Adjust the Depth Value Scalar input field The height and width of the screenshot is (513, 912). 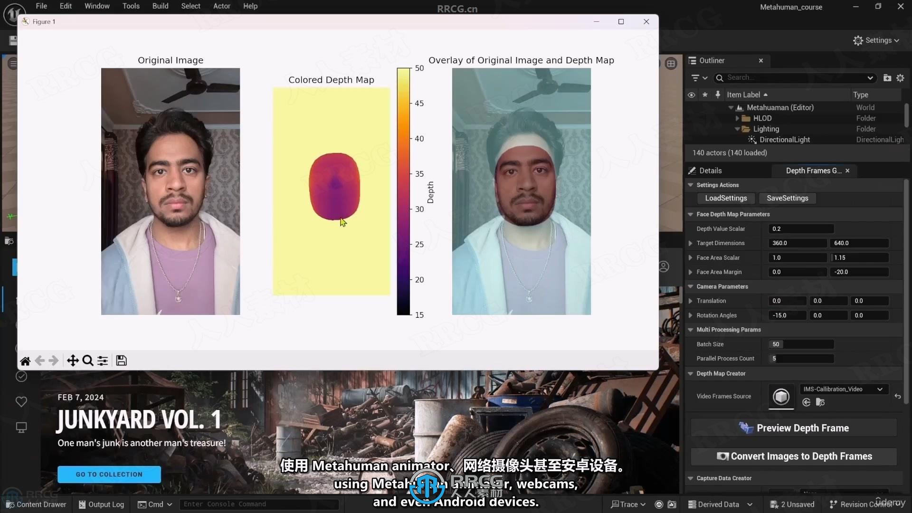click(802, 228)
